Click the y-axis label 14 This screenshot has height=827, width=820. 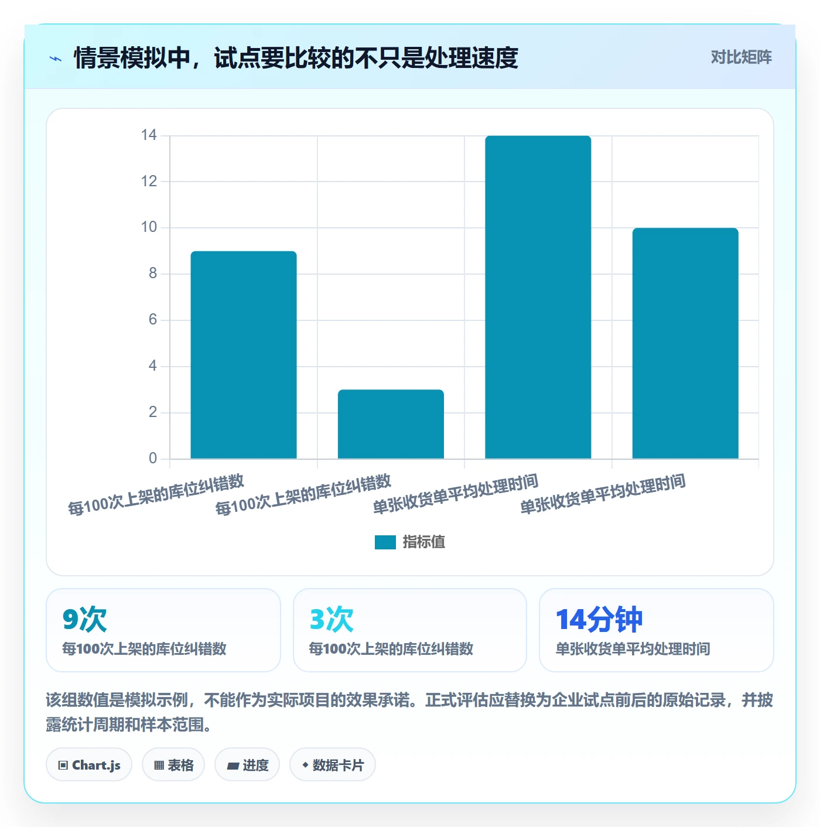(x=149, y=135)
